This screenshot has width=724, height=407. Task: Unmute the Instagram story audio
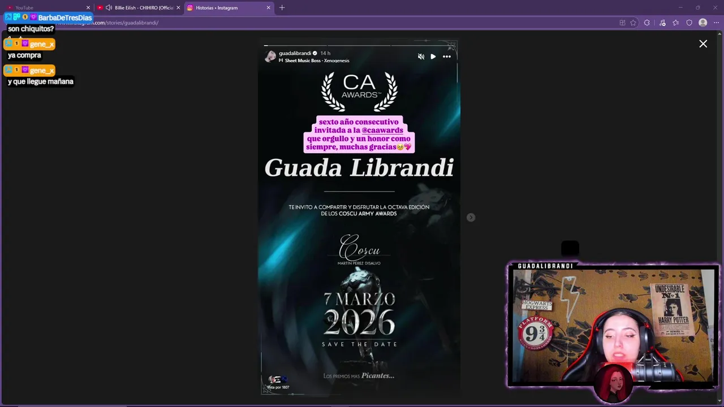click(x=421, y=57)
